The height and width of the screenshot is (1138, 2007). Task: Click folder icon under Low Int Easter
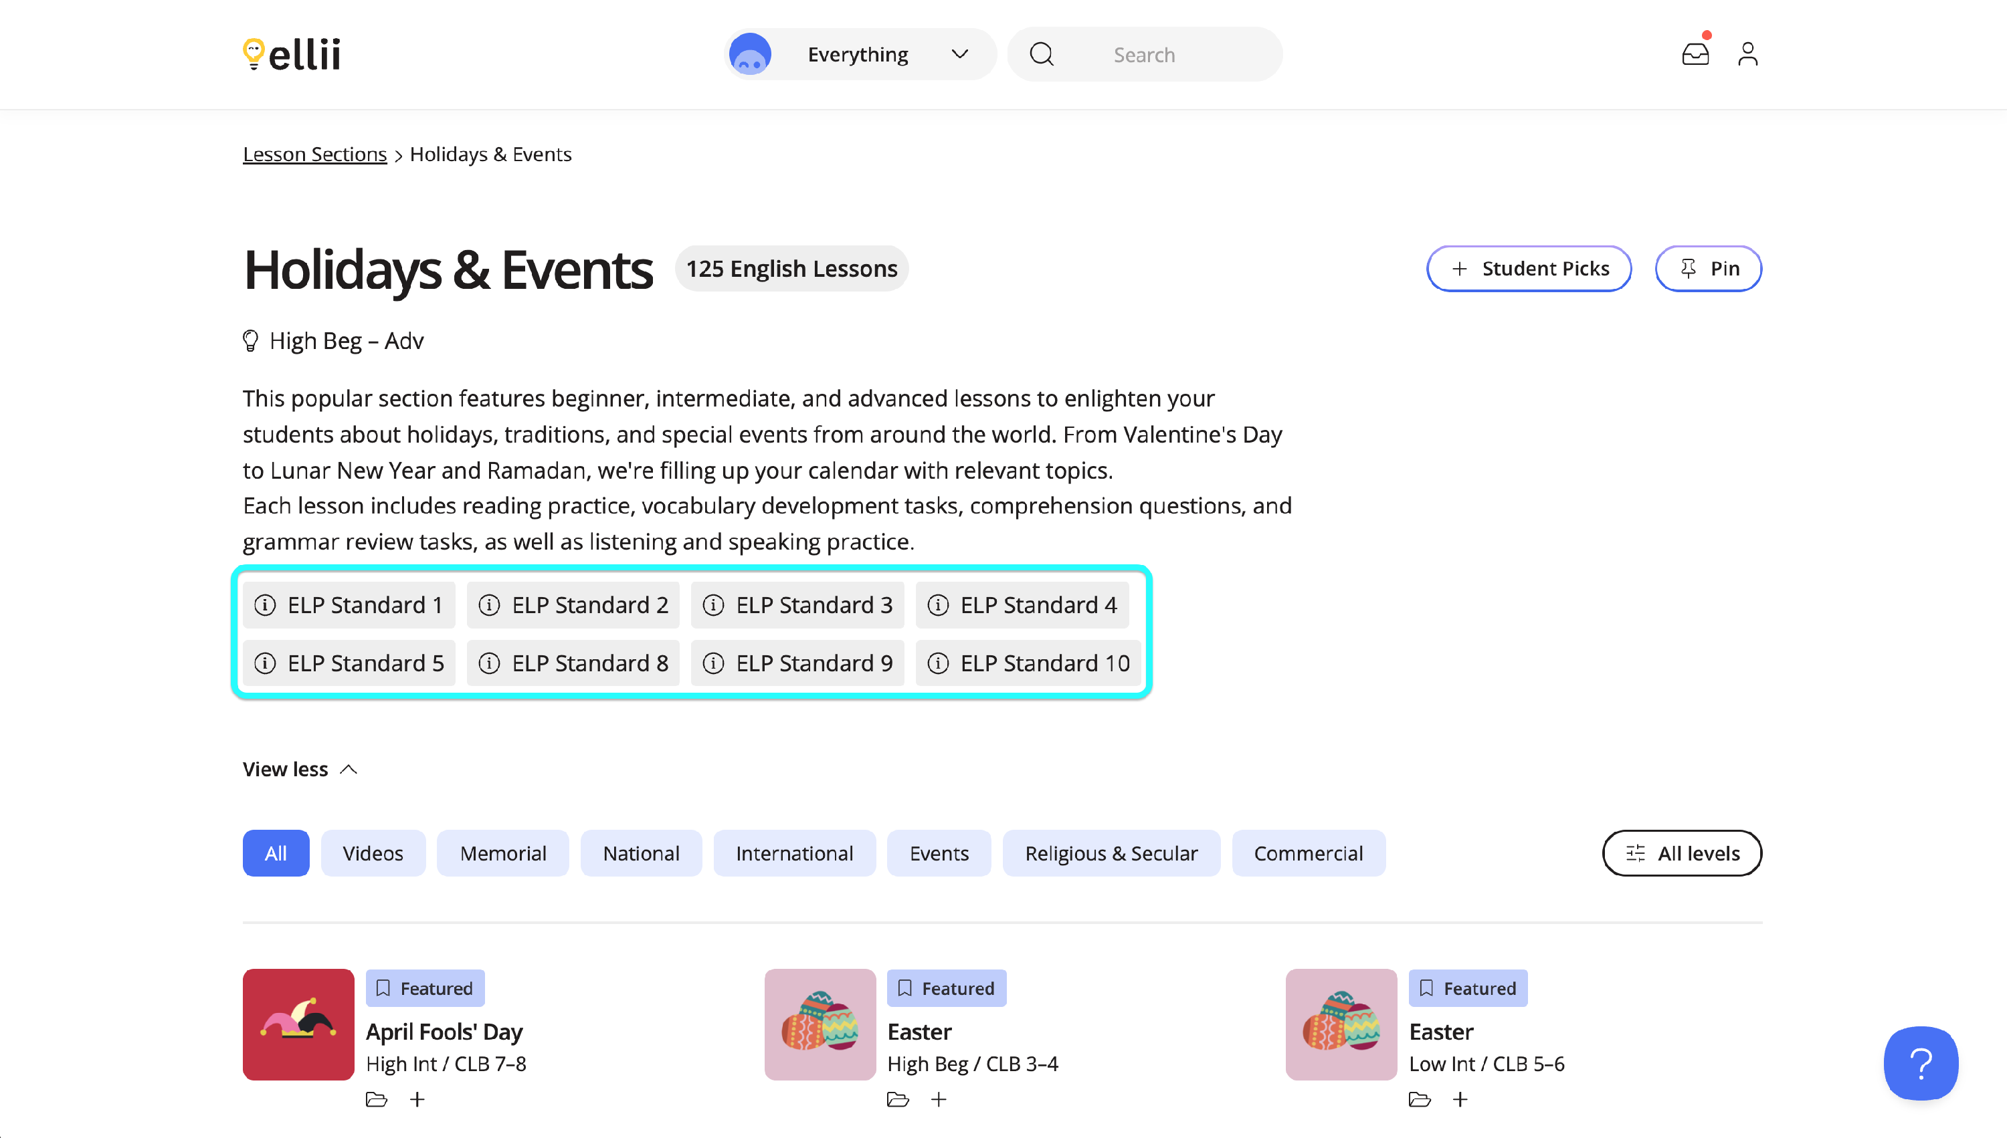pyautogui.click(x=1419, y=1100)
